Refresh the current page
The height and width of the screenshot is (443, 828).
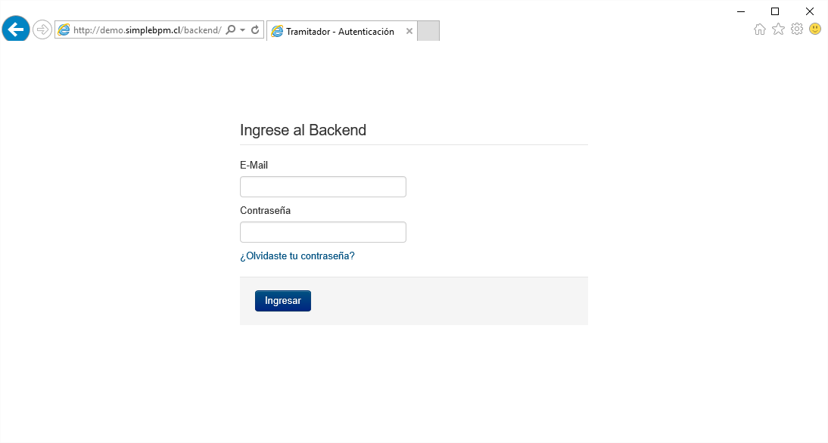(254, 29)
